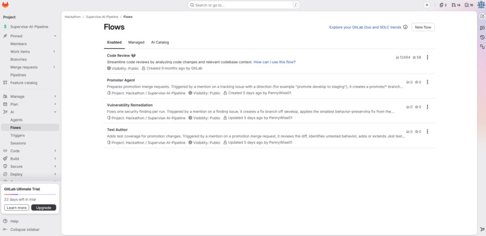Click the New flow button
This screenshot has width=486, height=236.
click(423, 27)
